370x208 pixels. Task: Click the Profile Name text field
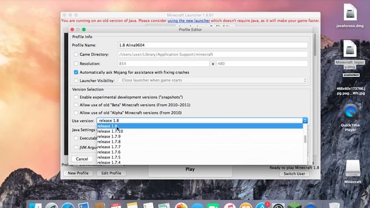(213, 45)
